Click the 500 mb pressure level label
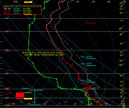Screen dimensions: 129x108 tap(7, 73)
